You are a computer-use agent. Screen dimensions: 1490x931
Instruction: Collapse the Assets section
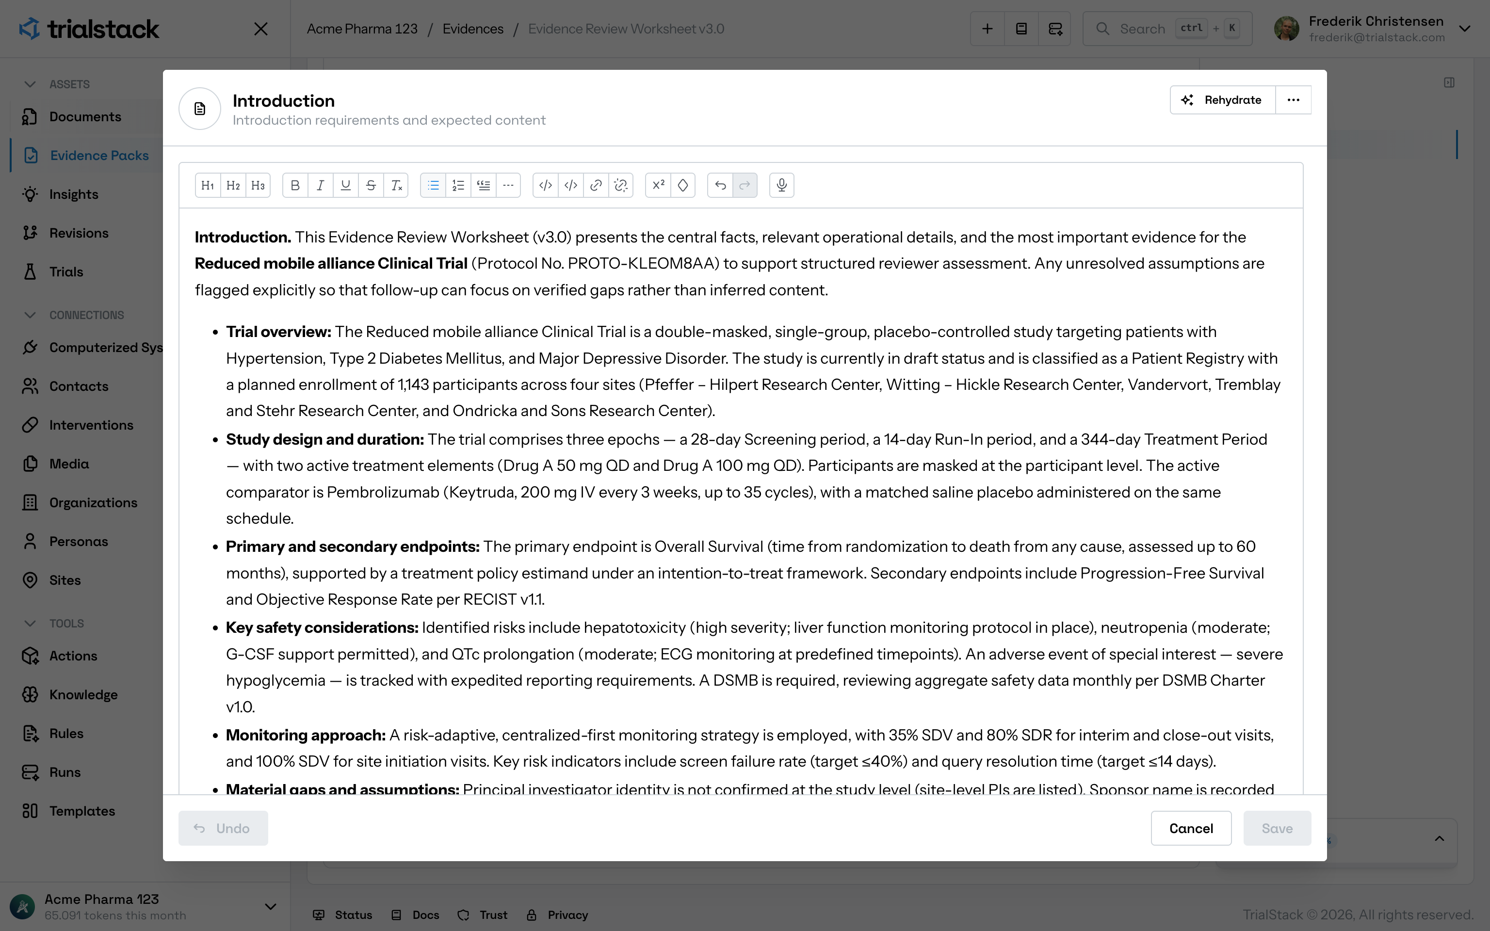tap(30, 84)
